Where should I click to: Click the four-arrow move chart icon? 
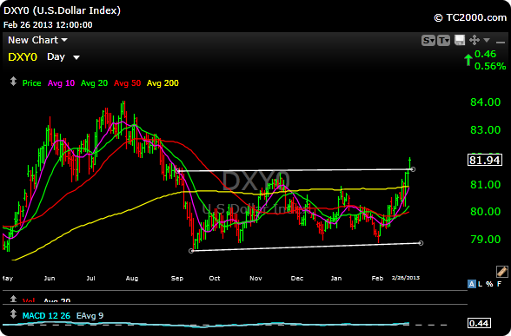(474, 40)
